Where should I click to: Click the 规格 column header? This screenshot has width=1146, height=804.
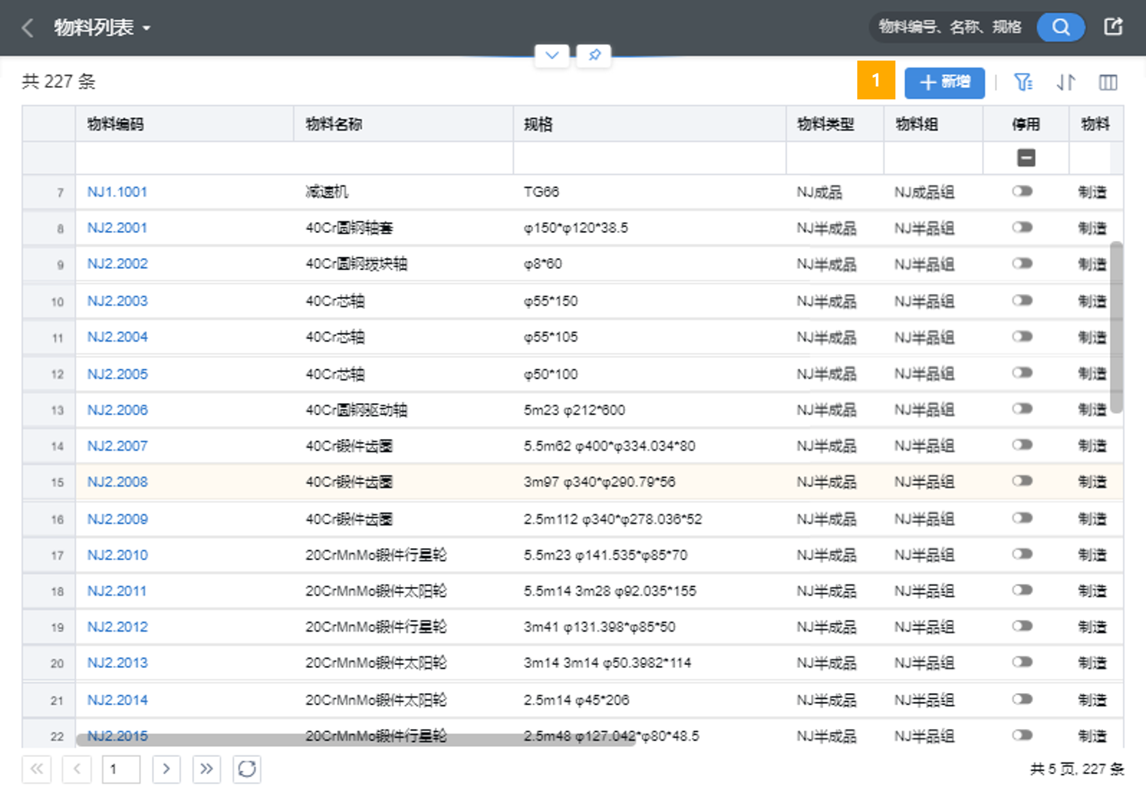coord(650,124)
